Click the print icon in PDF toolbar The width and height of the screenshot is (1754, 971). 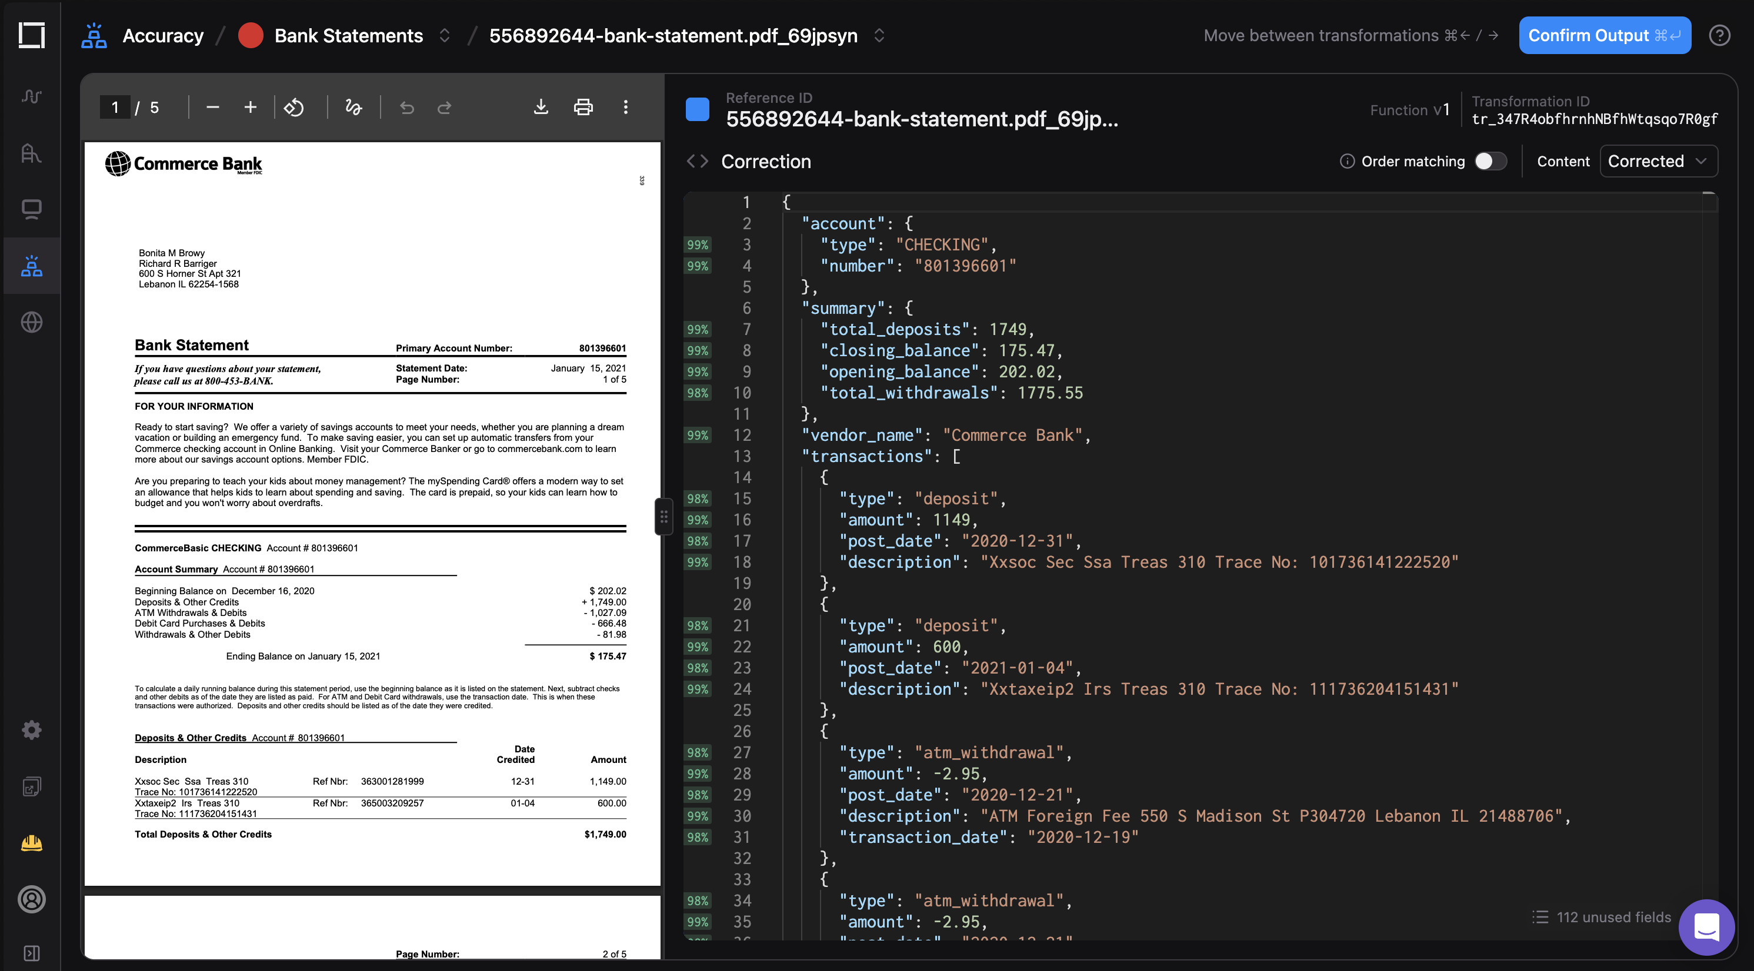click(583, 107)
